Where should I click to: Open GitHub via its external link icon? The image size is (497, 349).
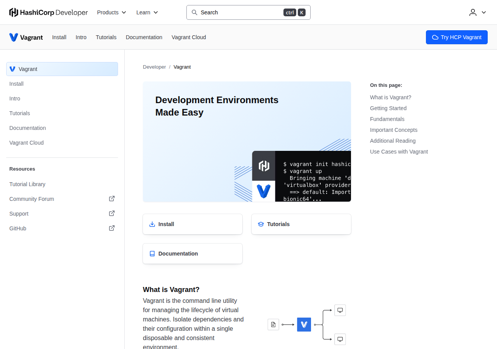tap(112, 228)
